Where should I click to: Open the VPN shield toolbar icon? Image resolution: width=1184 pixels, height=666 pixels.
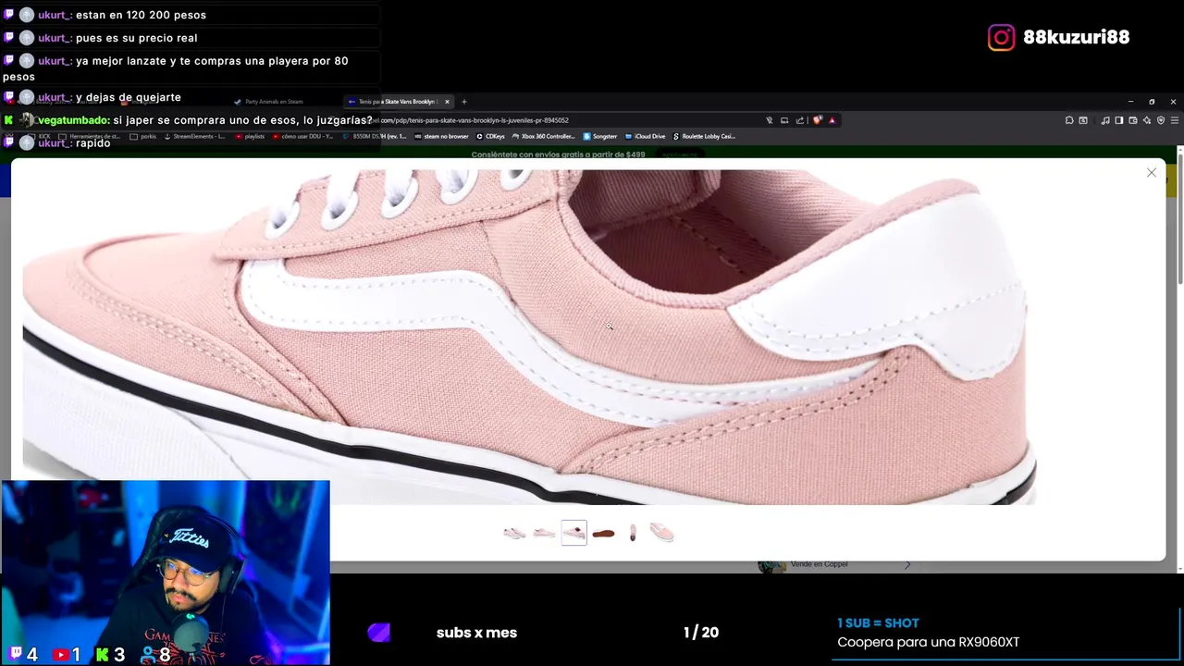click(1161, 120)
